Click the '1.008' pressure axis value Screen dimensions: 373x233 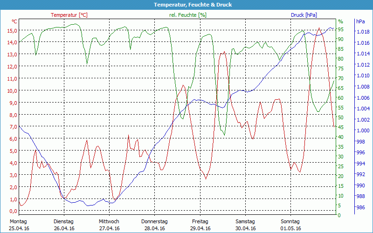tap(363, 87)
